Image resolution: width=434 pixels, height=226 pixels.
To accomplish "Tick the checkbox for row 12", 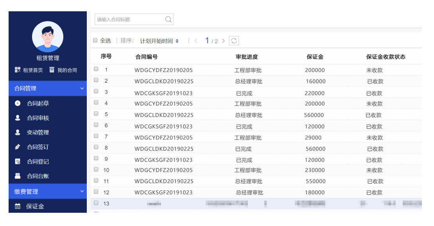I will coord(96,191).
